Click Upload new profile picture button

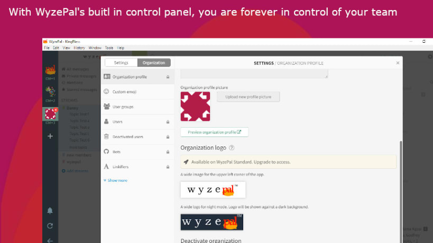pyautogui.click(x=248, y=97)
